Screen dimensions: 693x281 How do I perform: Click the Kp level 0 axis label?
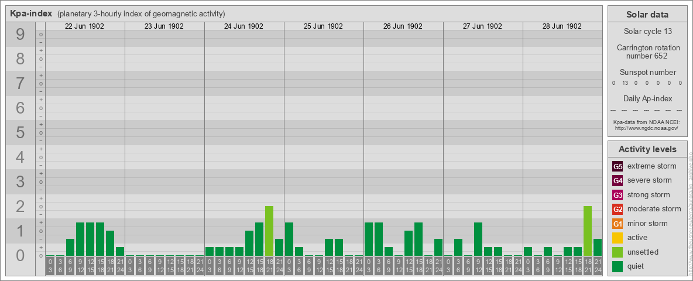(20, 255)
